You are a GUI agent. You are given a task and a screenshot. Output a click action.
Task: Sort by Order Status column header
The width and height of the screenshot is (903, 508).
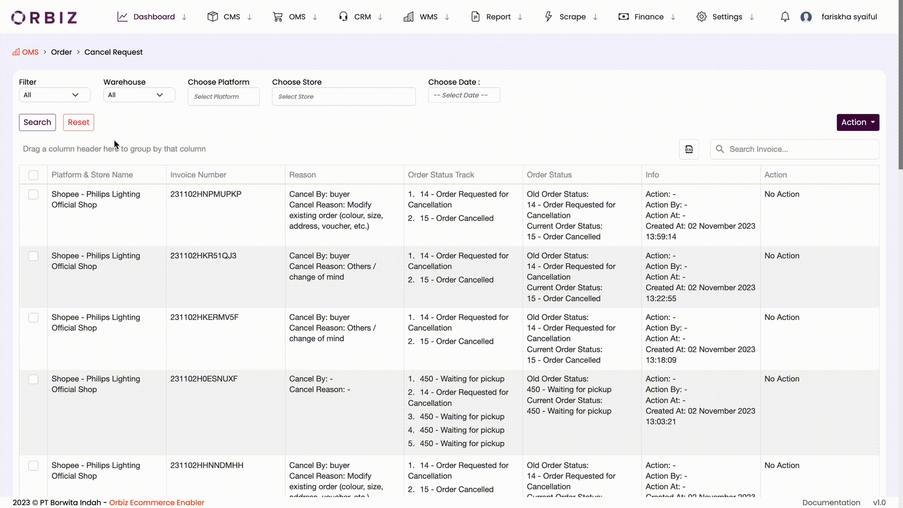click(x=549, y=175)
